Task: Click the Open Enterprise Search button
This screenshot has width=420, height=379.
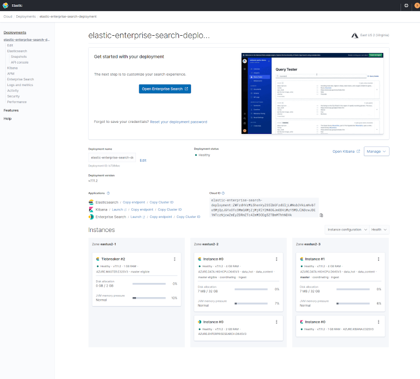Action: click(165, 89)
